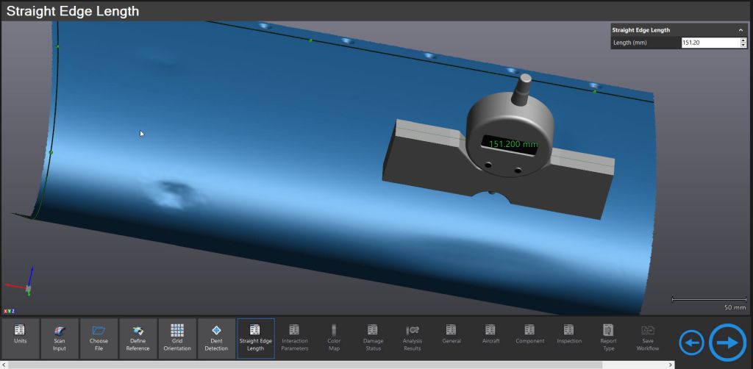Click the Length (mm) value field
This screenshot has width=753, height=369.
click(x=709, y=43)
